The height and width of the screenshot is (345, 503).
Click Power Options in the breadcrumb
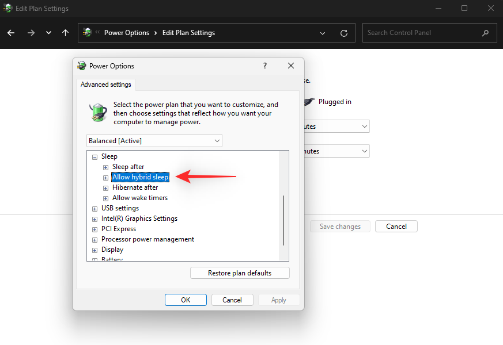[127, 33]
